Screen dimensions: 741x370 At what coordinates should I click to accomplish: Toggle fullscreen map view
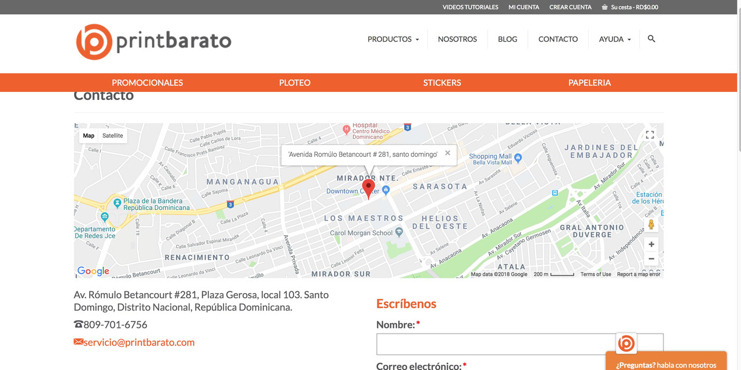point(650,135)
